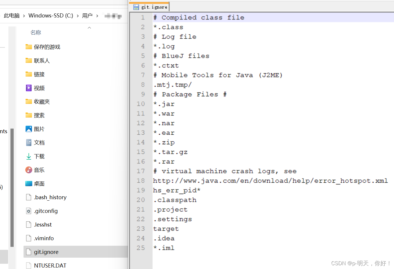Place cursor on '.settings' line
This screenshot has height=269, width=394.
click(173, 219)
